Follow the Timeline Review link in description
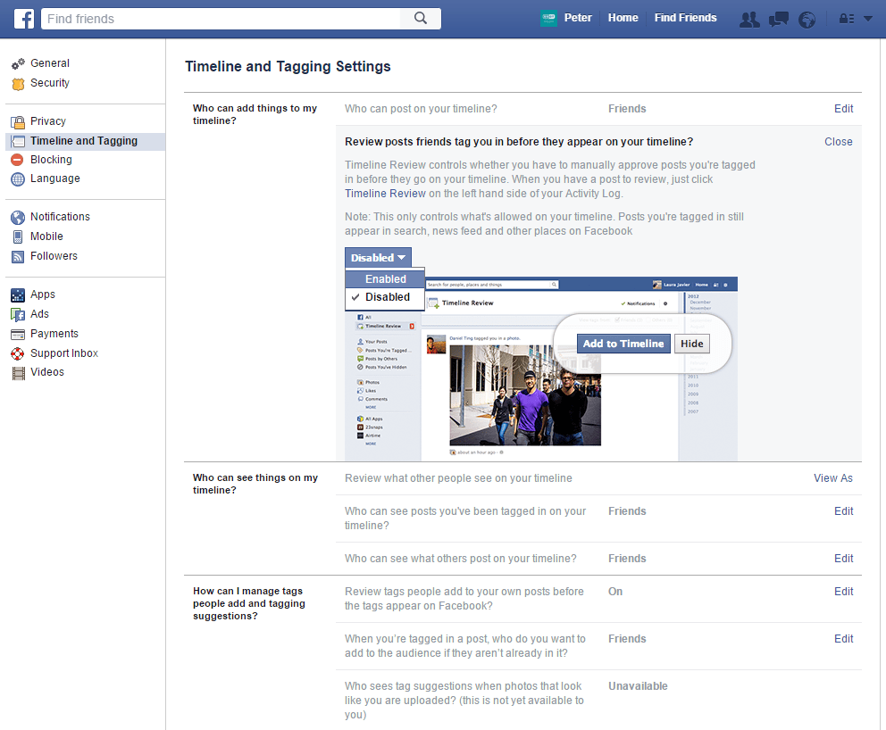The width and height of the screenshot is (886, 730). click(385, 194)
